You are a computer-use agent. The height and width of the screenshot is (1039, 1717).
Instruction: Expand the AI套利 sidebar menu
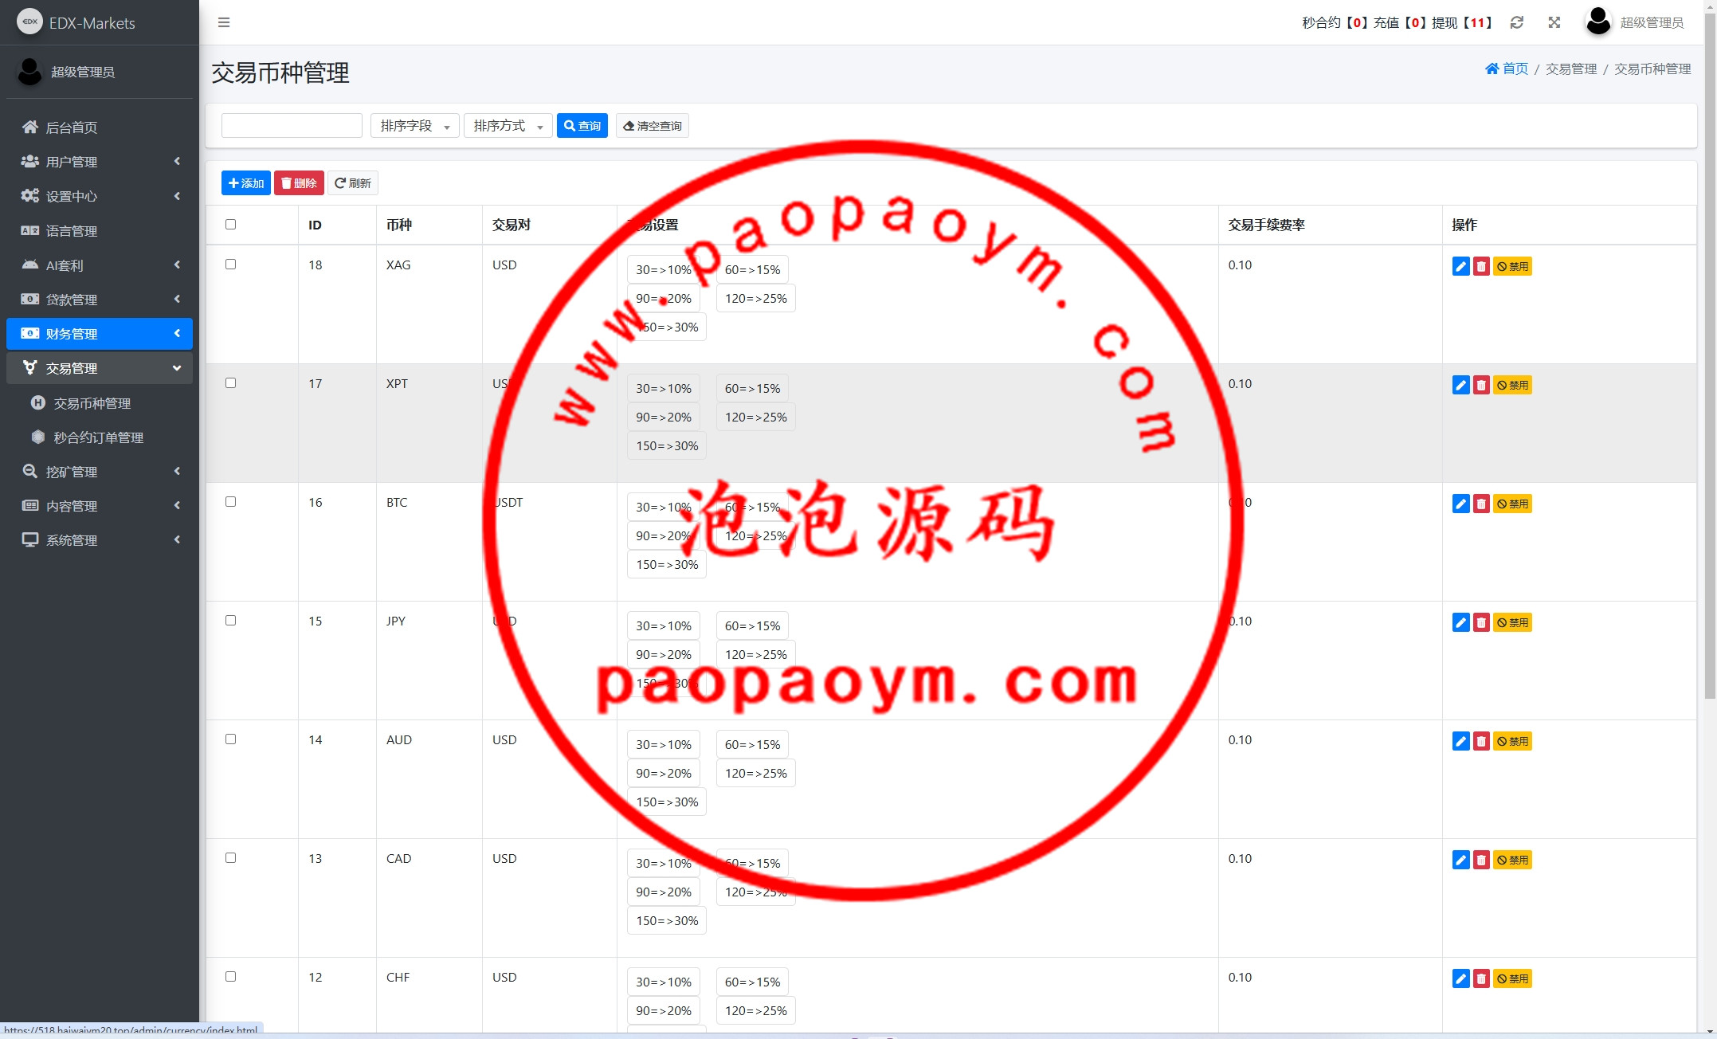pos(100,265)
